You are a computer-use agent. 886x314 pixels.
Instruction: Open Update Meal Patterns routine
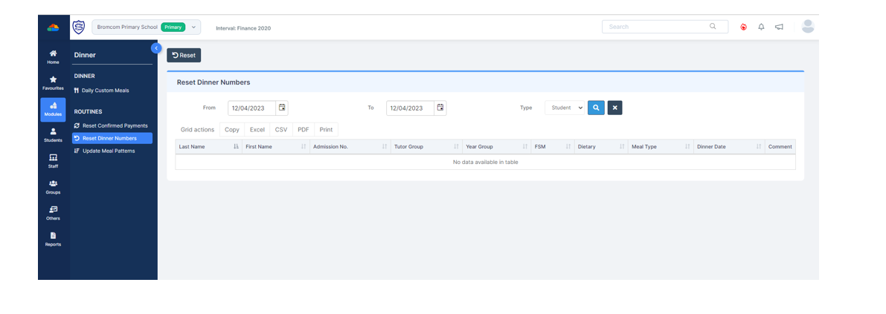tap(109, 151)
